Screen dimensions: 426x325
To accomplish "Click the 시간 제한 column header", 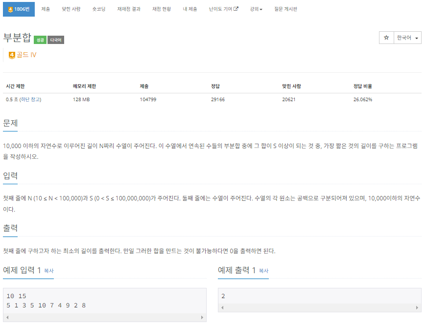I will pyautogui.click(x=15, y=86).
